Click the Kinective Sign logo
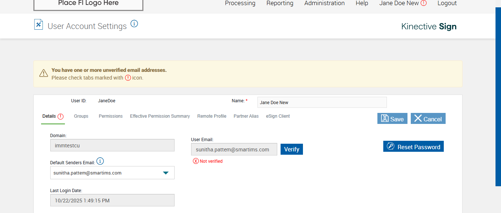The image size is (501, 213). 429,26
